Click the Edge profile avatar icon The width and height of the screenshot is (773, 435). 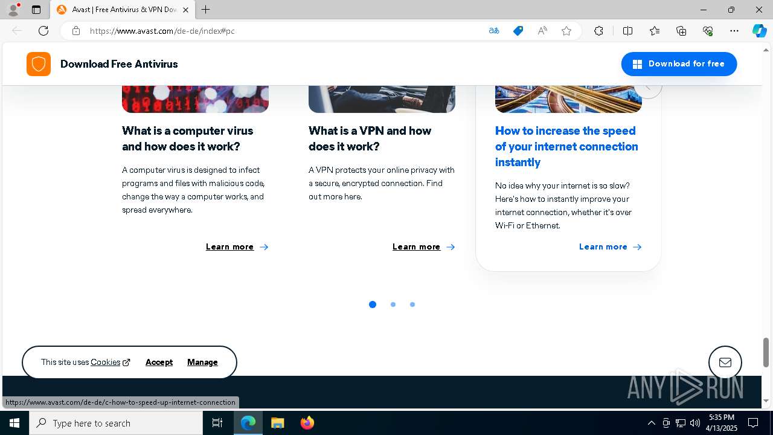13,10
